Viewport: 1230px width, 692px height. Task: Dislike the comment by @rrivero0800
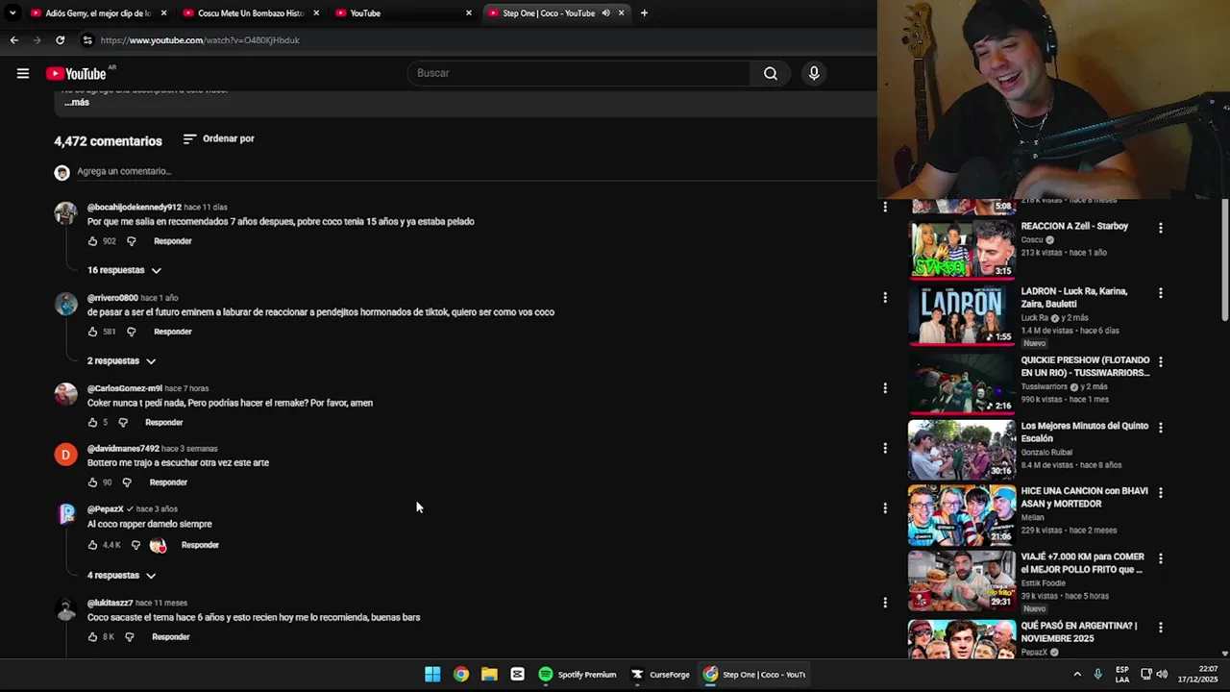[132, 332]
